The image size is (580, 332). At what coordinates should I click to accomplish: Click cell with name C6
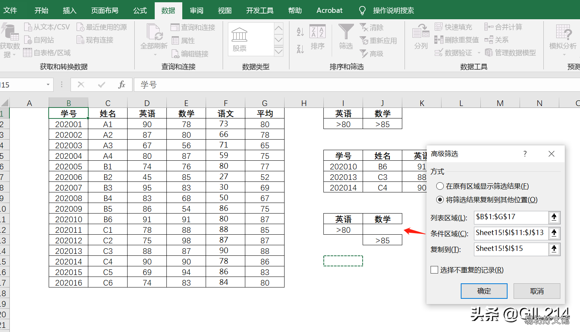(108, 283)
